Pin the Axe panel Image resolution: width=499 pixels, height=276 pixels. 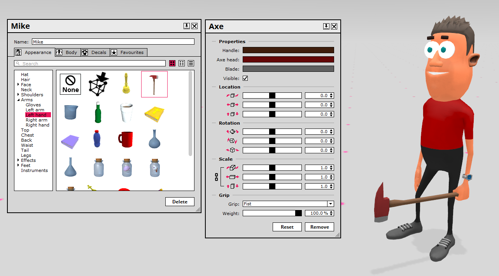(x=326, y=26)
